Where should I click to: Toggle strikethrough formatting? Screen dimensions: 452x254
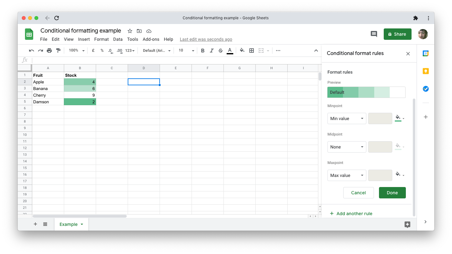click(221, 51)
